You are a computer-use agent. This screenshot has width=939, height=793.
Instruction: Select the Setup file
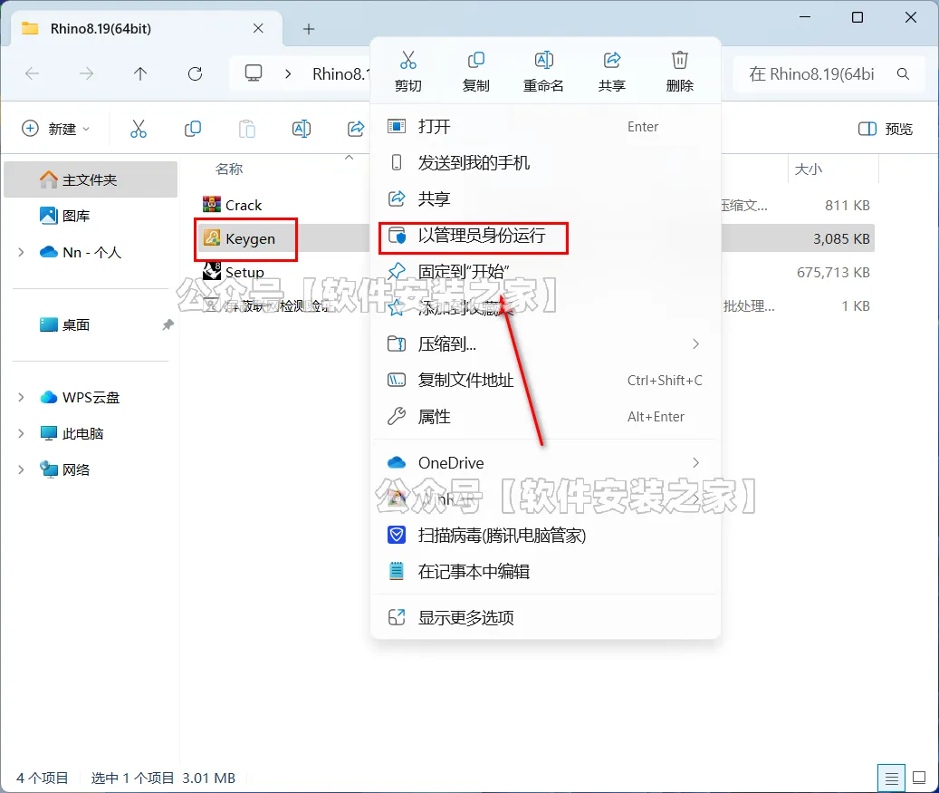point(234,272)
